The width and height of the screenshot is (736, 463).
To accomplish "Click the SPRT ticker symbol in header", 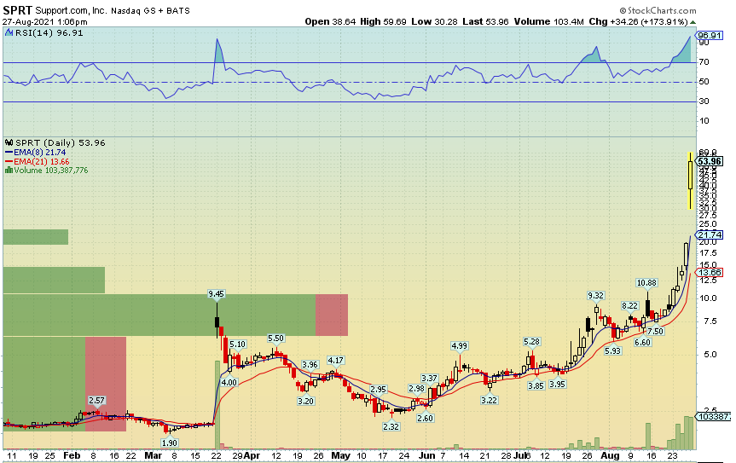I will 17,10.
